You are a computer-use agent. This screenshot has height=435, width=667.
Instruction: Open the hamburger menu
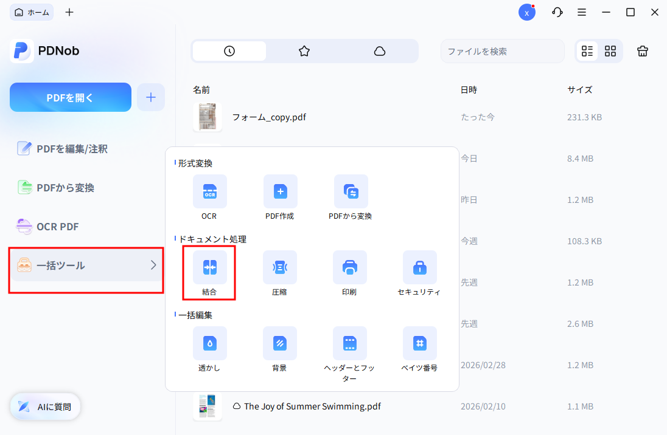pyautogui.click(x=582, y=12)
